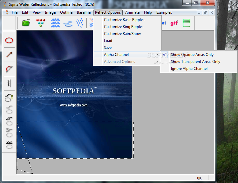
Task: Close the Reflect Options menu
Action: pos(108,12)
